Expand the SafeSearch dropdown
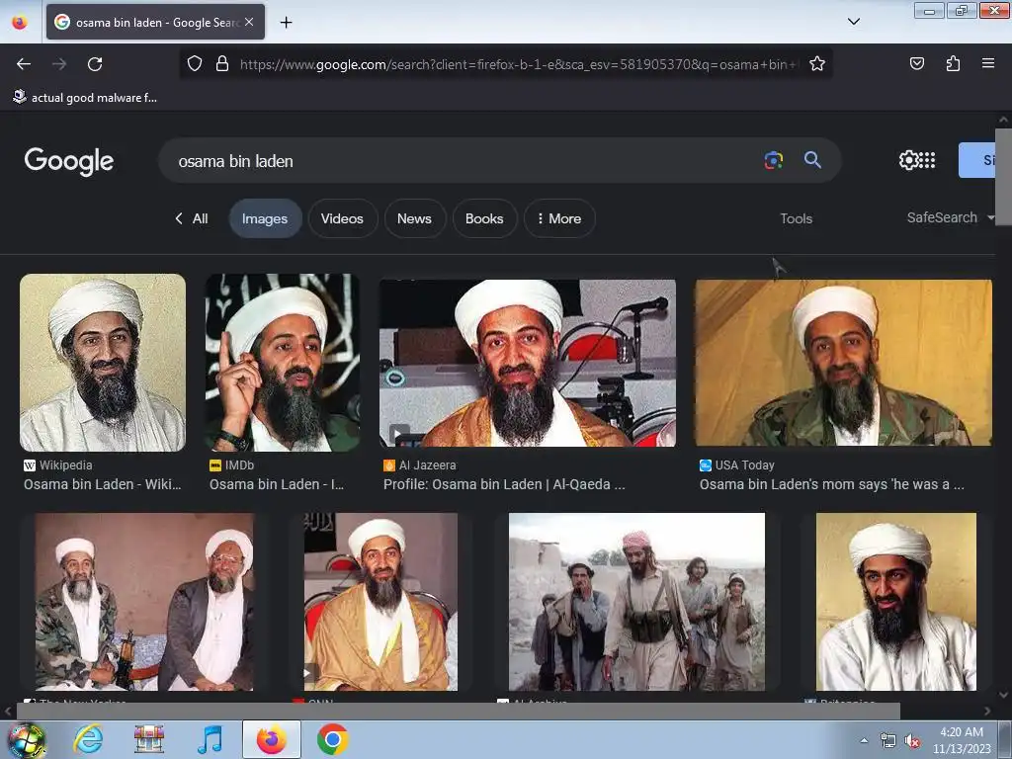This screenshot has height=759, width=1012. (x=950, y=217)
